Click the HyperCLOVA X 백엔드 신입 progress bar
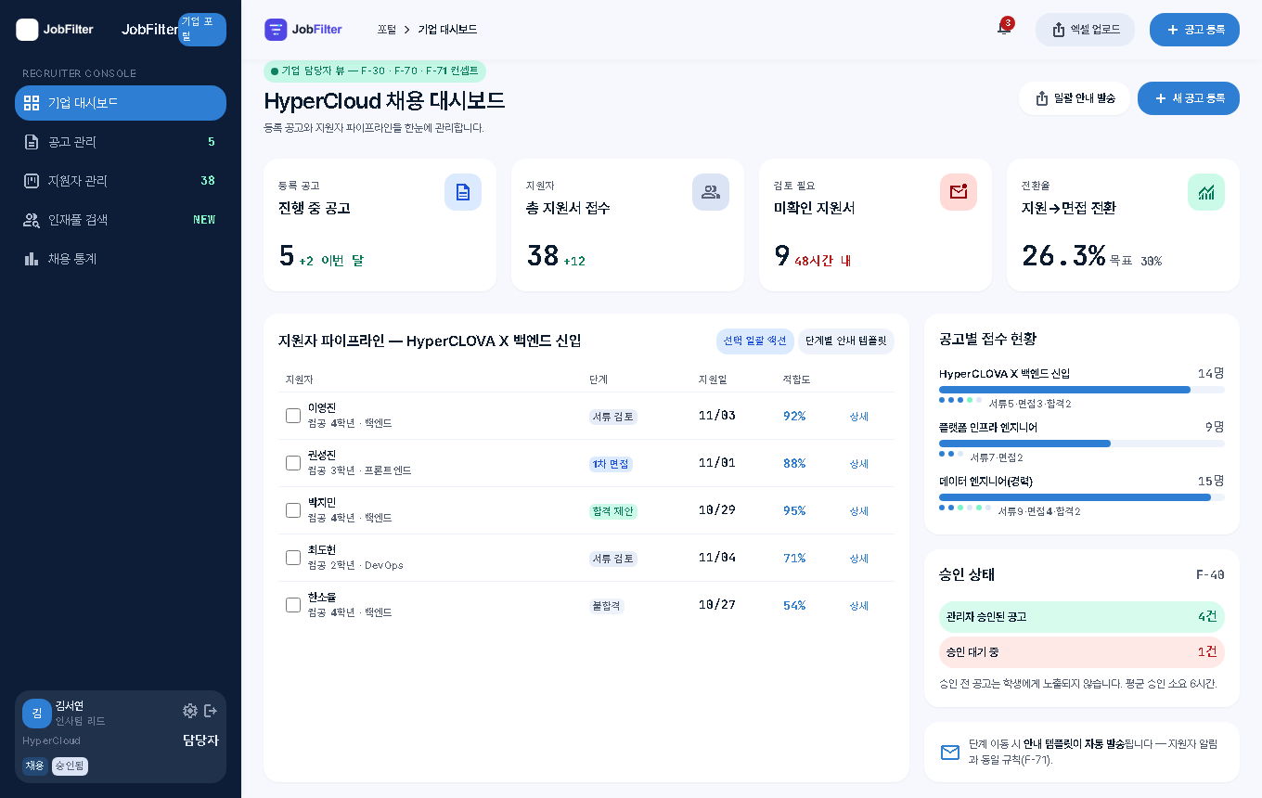The image size is (1262, 798). [1082, 390]
